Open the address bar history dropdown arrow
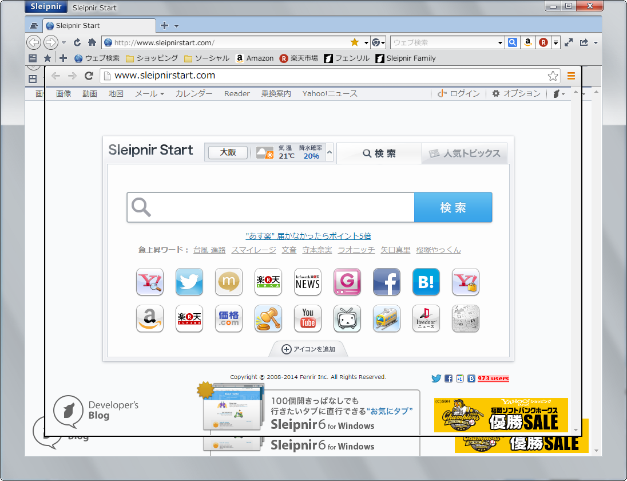The height and width of the screenshot is (481, 627). pos(366,42)
